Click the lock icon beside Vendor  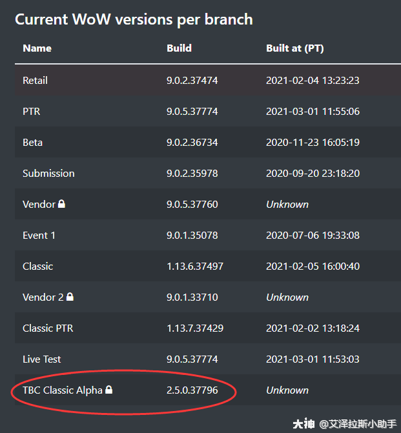[x=62, y=204]
